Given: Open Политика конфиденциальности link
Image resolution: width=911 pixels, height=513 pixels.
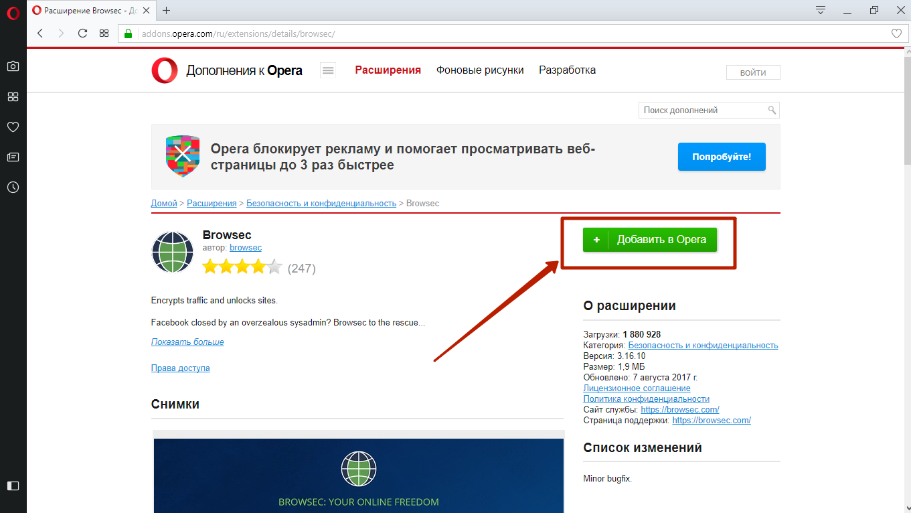Looking at the screenshot, I should (x=647, y=399).
